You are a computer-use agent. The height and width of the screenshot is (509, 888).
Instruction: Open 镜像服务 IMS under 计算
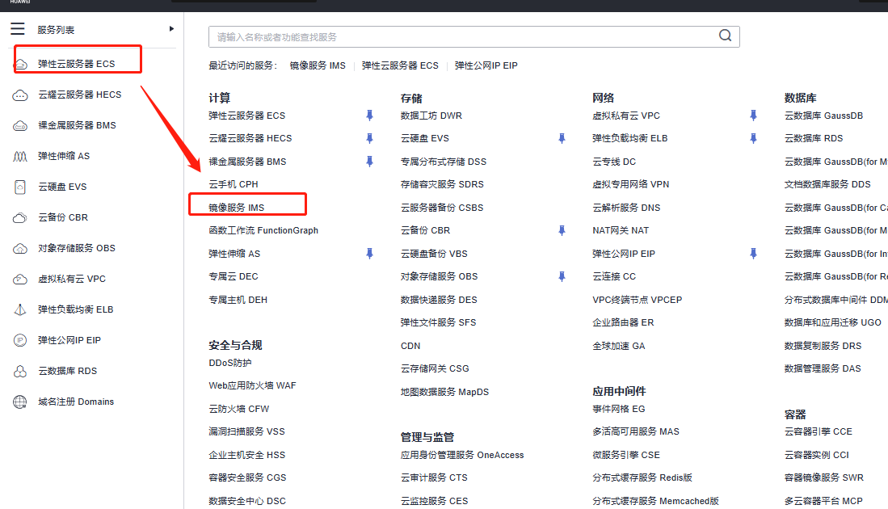pyautogui.click(x=237, y=208)
